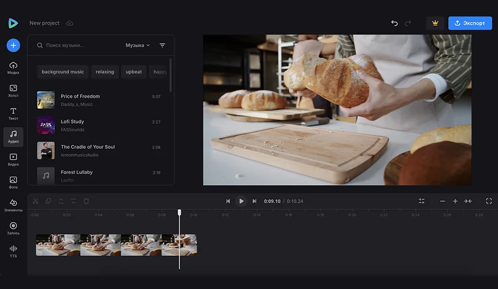Click the New project title
The image size is (498, 289).
[44, 23]
